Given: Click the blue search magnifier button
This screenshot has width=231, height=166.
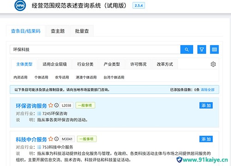Looking at the screenshot, I should pyautogui.click(x=187, y=49).
